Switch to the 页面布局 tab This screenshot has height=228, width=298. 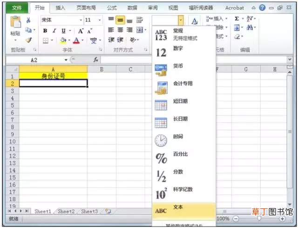click(x=86, y=8)
